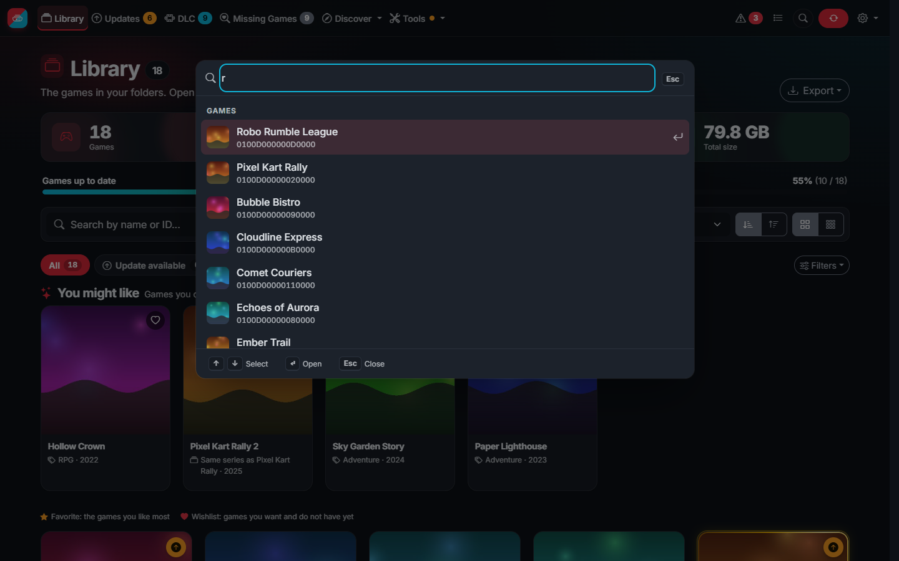Go to the Library tab
This screenshot has width=899, height=561.
62,19
